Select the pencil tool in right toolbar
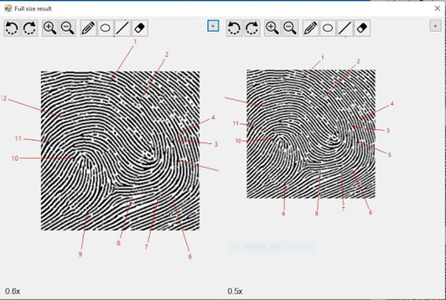 311,28
